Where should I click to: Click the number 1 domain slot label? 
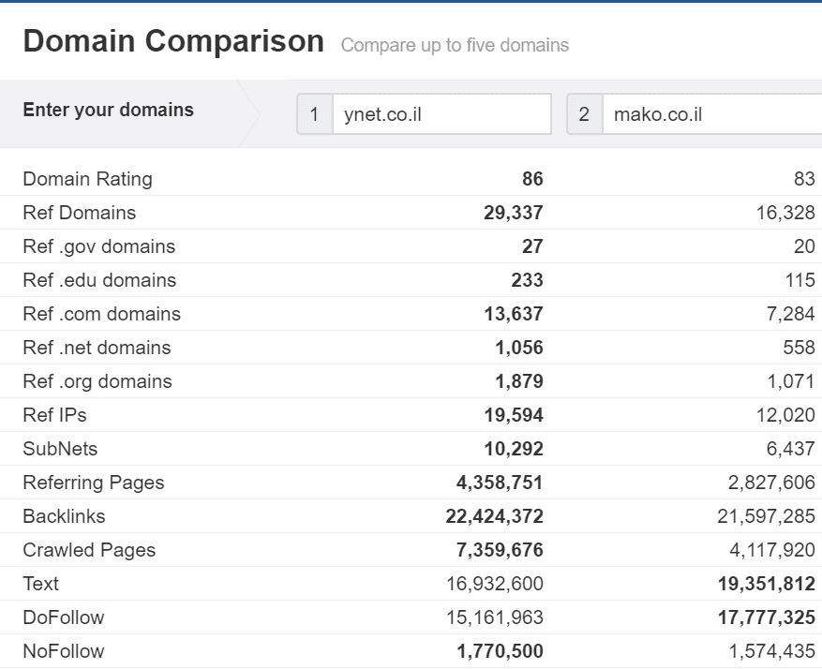pyautogui.click(x=315, y=114)
